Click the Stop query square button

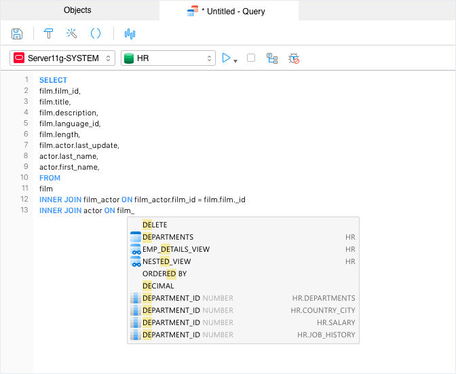pyautogui.click(x=251, y=58)
